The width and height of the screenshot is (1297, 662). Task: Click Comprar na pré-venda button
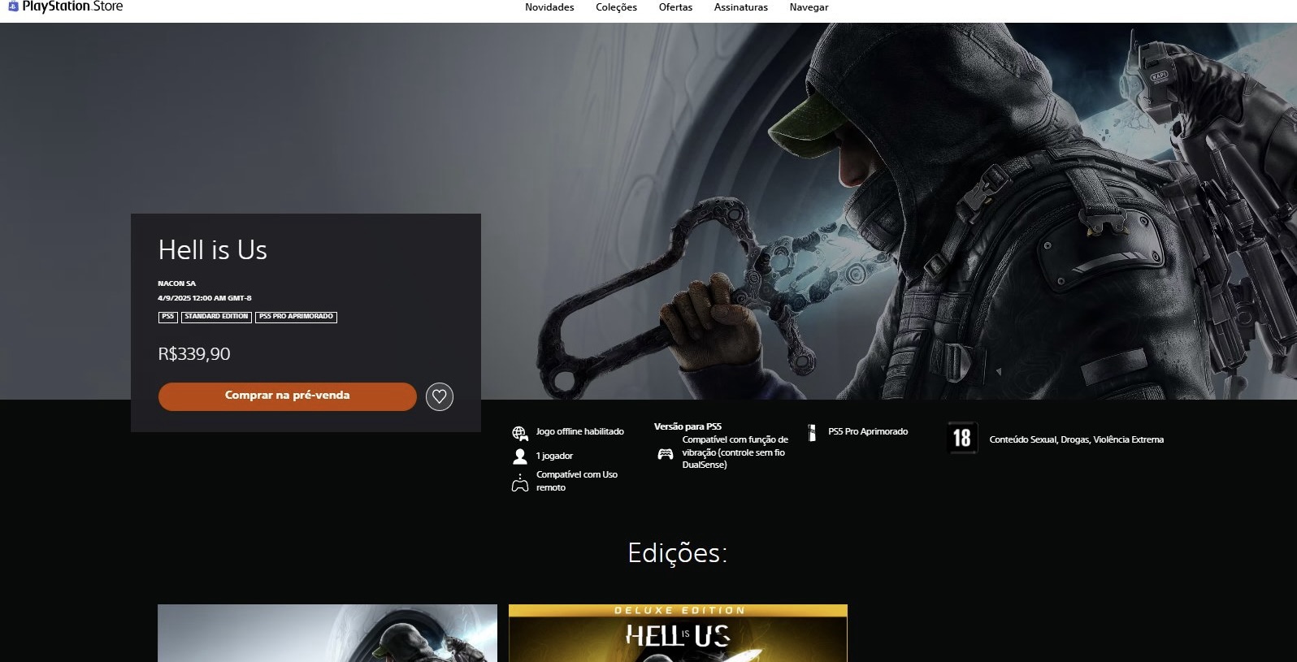[x=288, y=396]
